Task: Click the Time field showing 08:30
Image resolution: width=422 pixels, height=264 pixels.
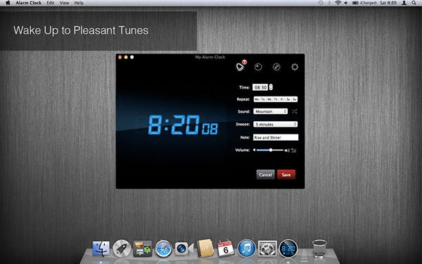Action: pos(260,87)
